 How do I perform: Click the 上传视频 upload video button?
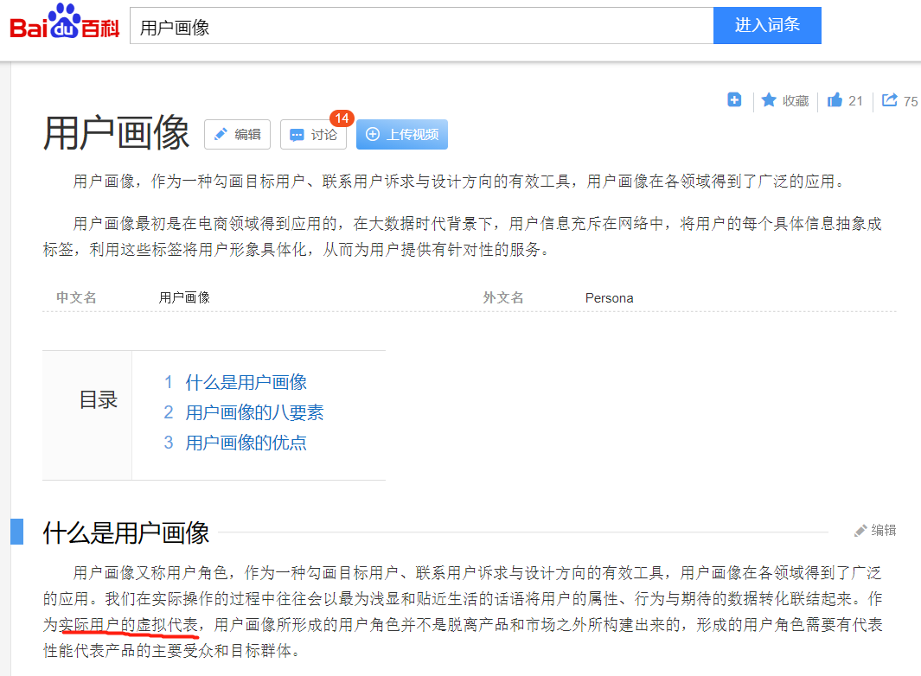point(401,134)
